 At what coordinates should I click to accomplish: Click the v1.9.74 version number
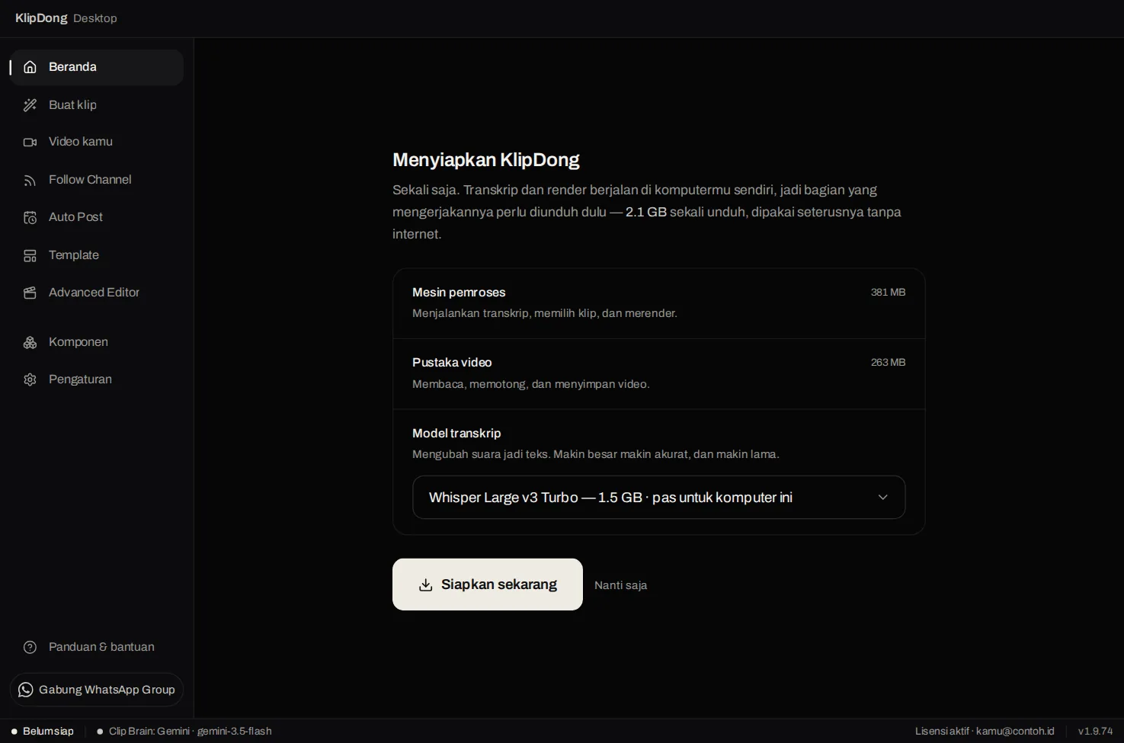1095,731
